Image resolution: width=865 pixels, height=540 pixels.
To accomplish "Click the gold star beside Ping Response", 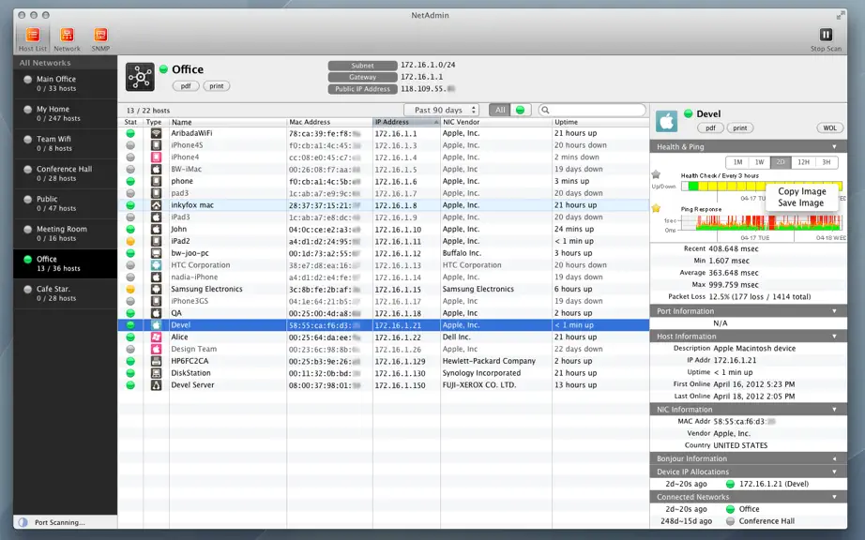I will (x=656, y=208).
